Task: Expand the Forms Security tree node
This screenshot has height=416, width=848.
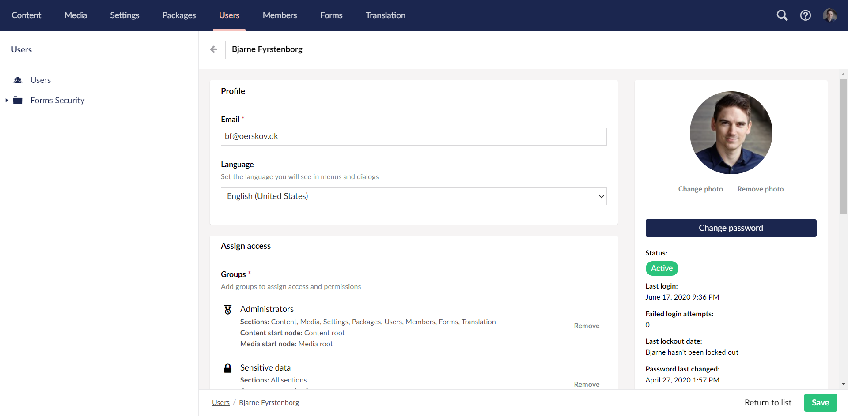Action: coord(6,100)
